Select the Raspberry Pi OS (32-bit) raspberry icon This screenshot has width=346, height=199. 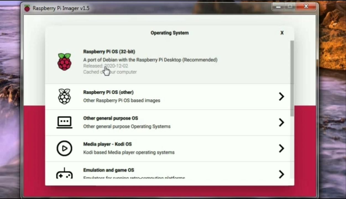pyautogui.click(x=64, y=62)
